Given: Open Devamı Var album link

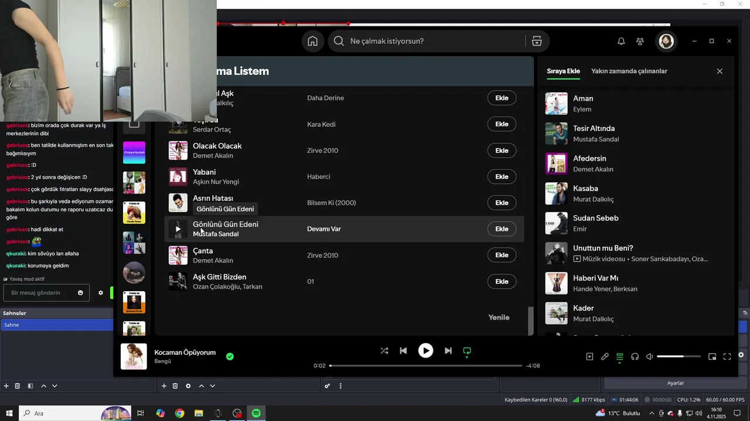Looking at the screenshot, I should [323, 229].
